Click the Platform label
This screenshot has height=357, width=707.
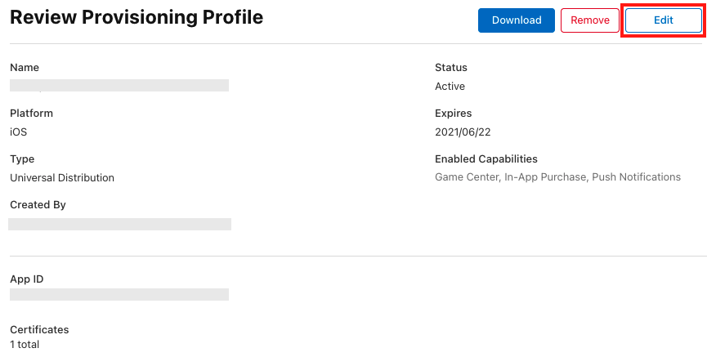(x=31, y=114)
